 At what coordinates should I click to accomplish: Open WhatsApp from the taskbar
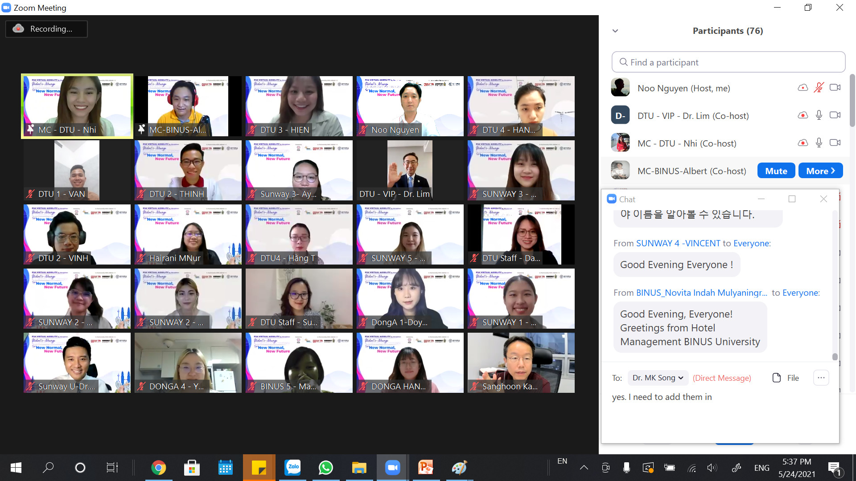click(x=325, y=467)
